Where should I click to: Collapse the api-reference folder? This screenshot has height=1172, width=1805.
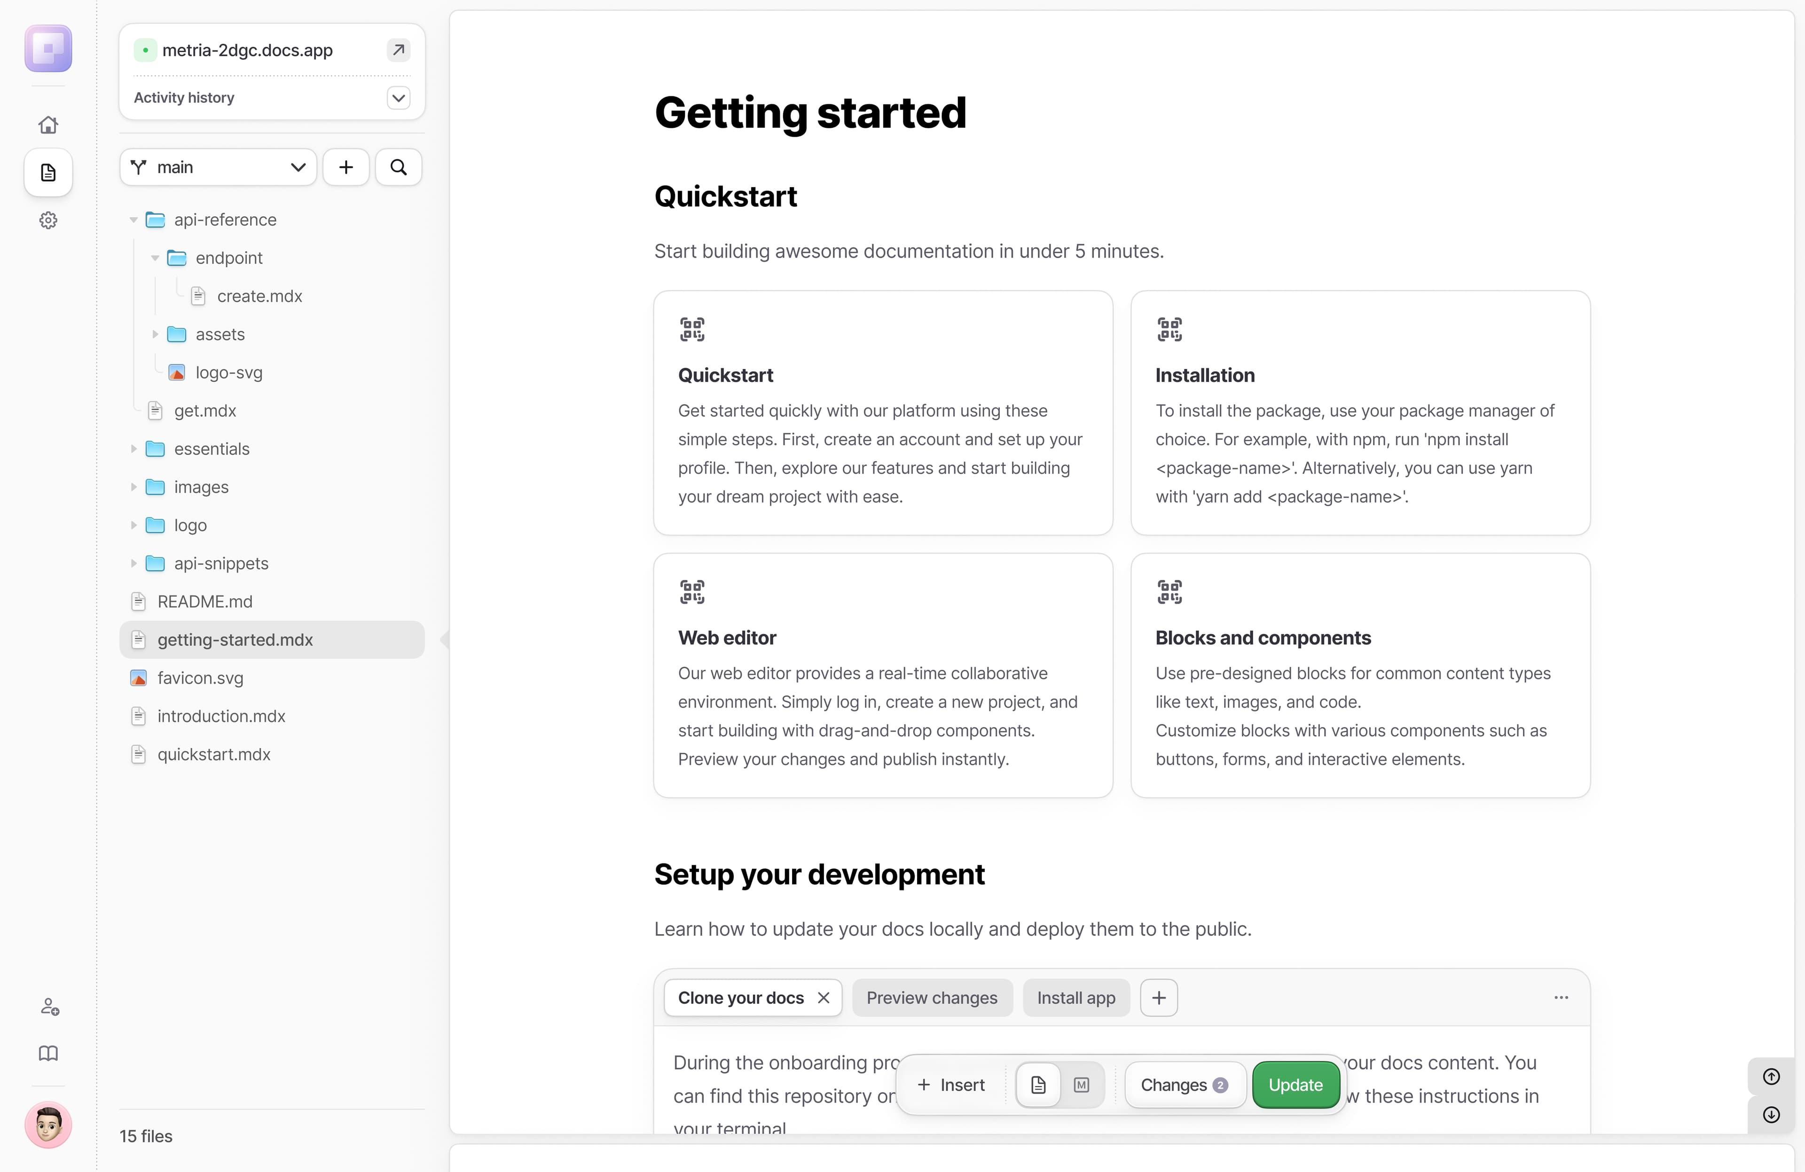[x=133, y=220]
